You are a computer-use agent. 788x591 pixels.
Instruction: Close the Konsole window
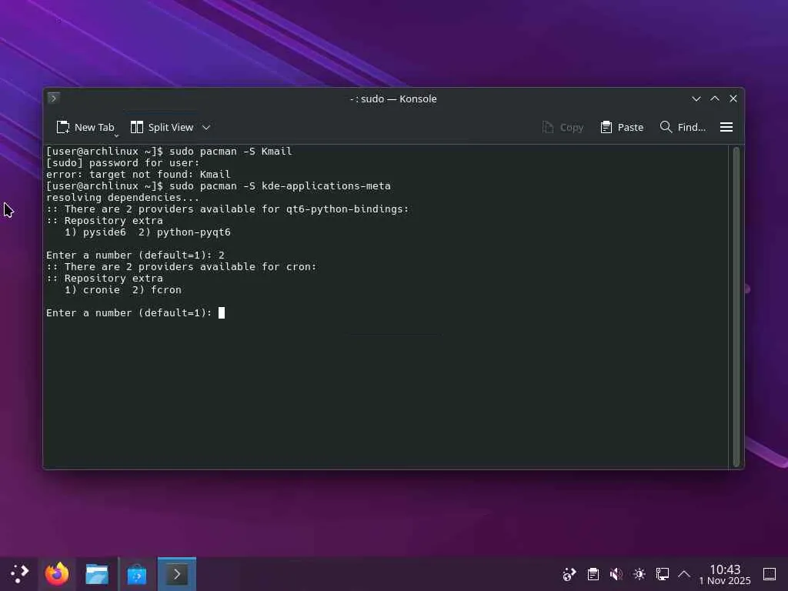point(733,99)
